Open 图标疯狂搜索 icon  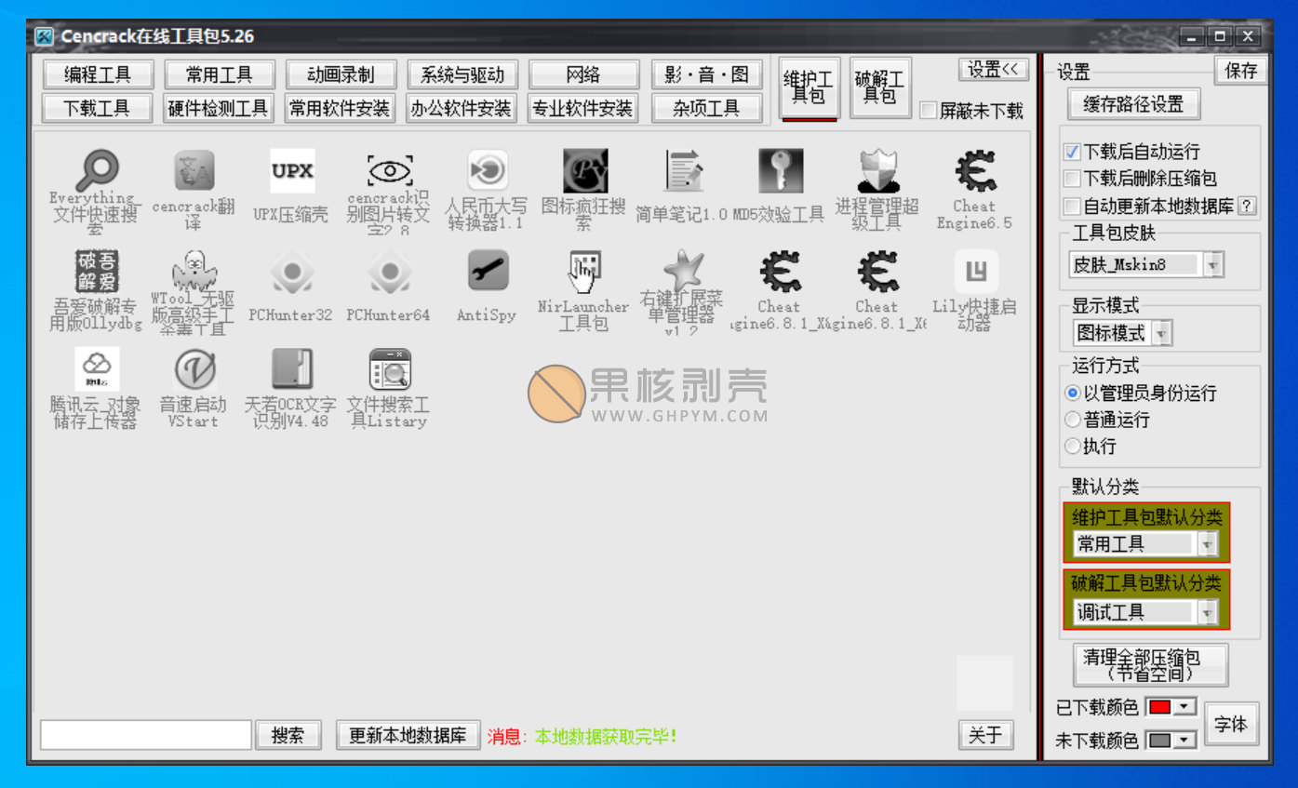[585, 171]
